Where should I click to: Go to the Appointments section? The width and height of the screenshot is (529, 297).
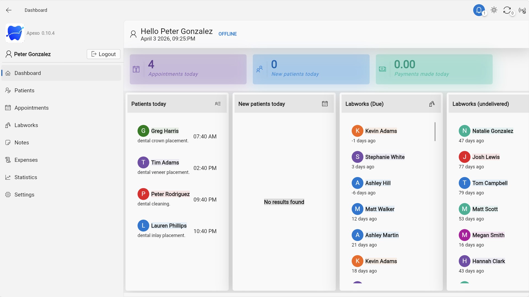(x=31, y=108)
